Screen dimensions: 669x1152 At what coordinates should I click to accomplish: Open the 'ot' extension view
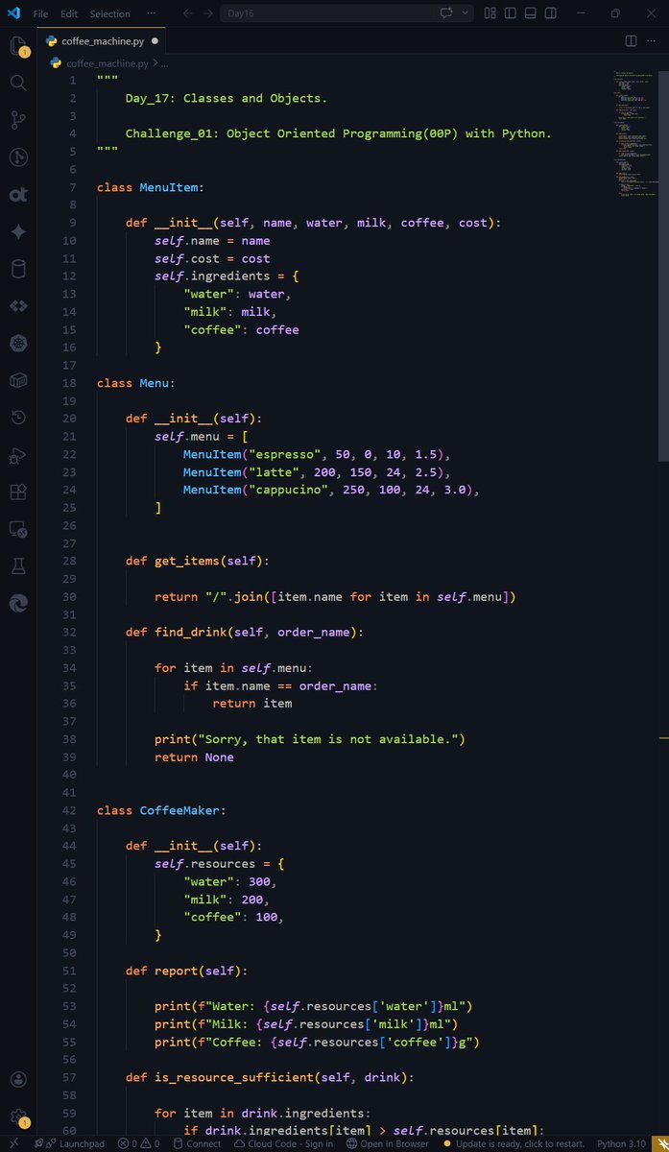[18, 195]
